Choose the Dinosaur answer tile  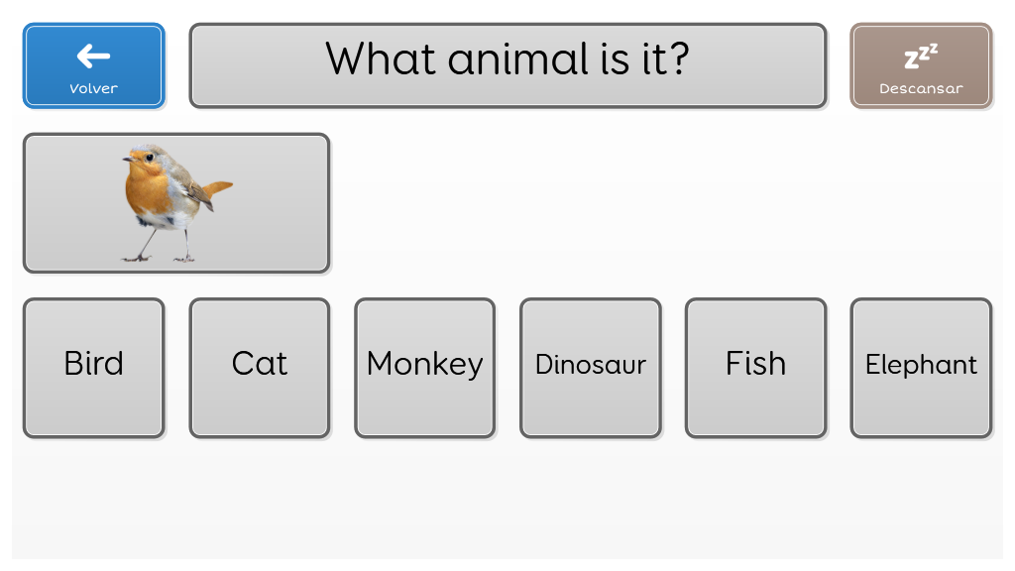(x=591, y=368)
